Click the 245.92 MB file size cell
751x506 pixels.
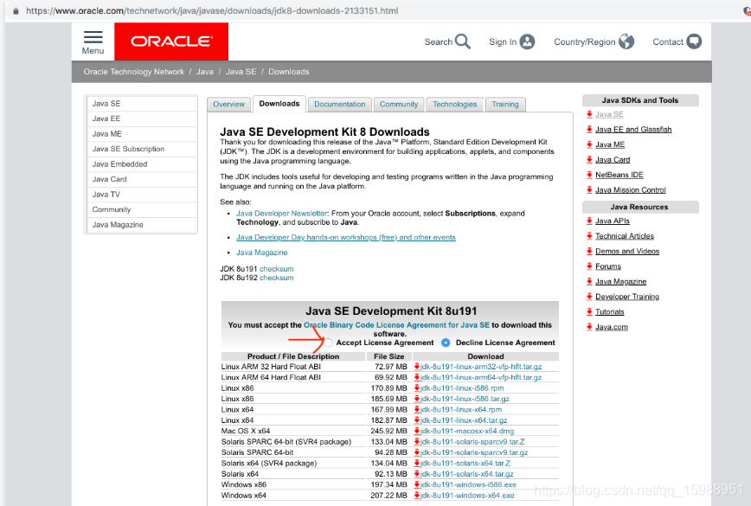click(x=389, y=431)
